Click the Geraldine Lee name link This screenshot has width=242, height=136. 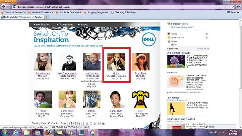pos(43,73)
